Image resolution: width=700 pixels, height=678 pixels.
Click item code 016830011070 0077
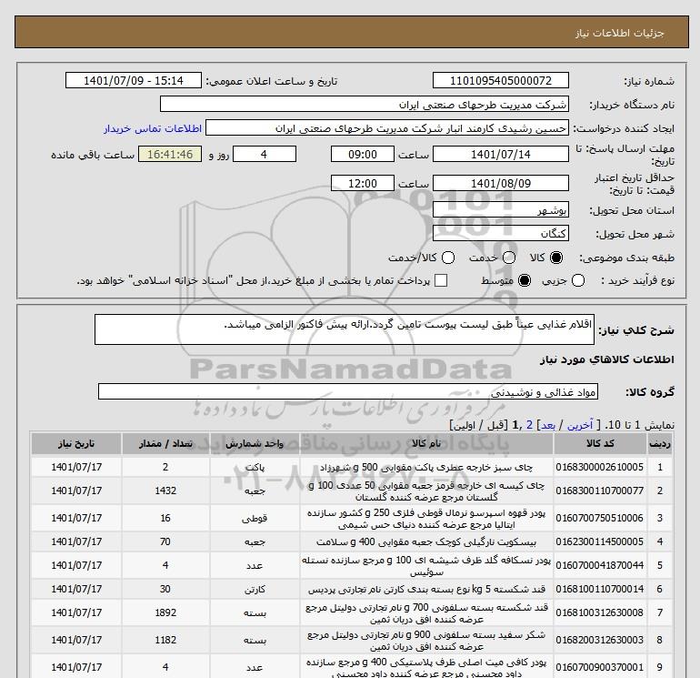click(600, 491)
